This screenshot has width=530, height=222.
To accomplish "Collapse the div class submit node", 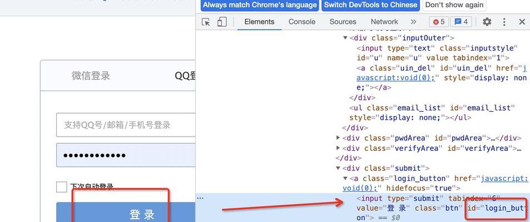I will point(338,168).
